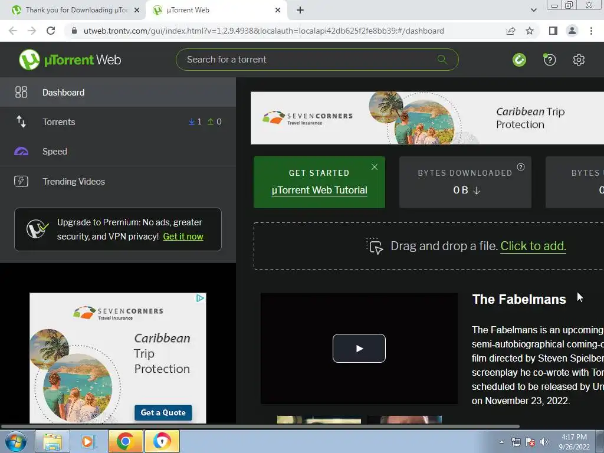Open the µTorrent Web Tutorial link
Screen dimensions: 604x453
319,191
